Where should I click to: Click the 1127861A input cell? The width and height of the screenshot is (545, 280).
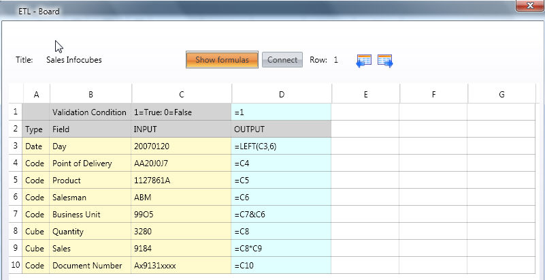tap(181, 180)
